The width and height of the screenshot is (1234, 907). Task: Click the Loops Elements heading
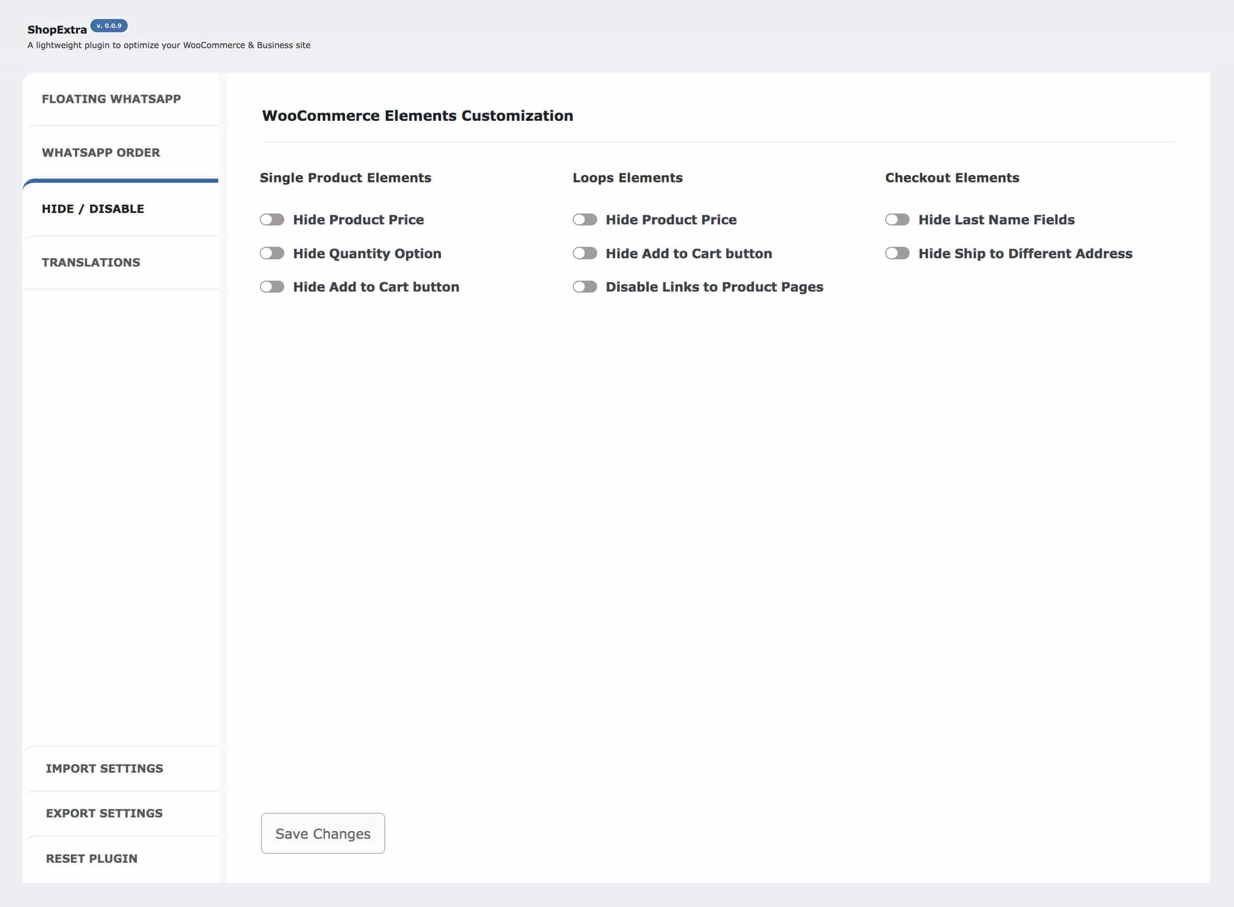tap(627, 178)
